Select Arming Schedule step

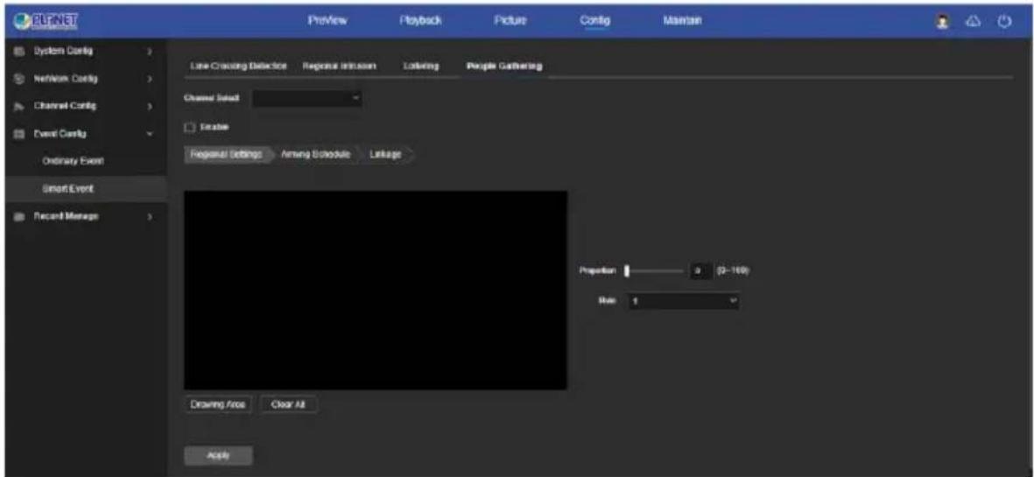click(315, 154)
